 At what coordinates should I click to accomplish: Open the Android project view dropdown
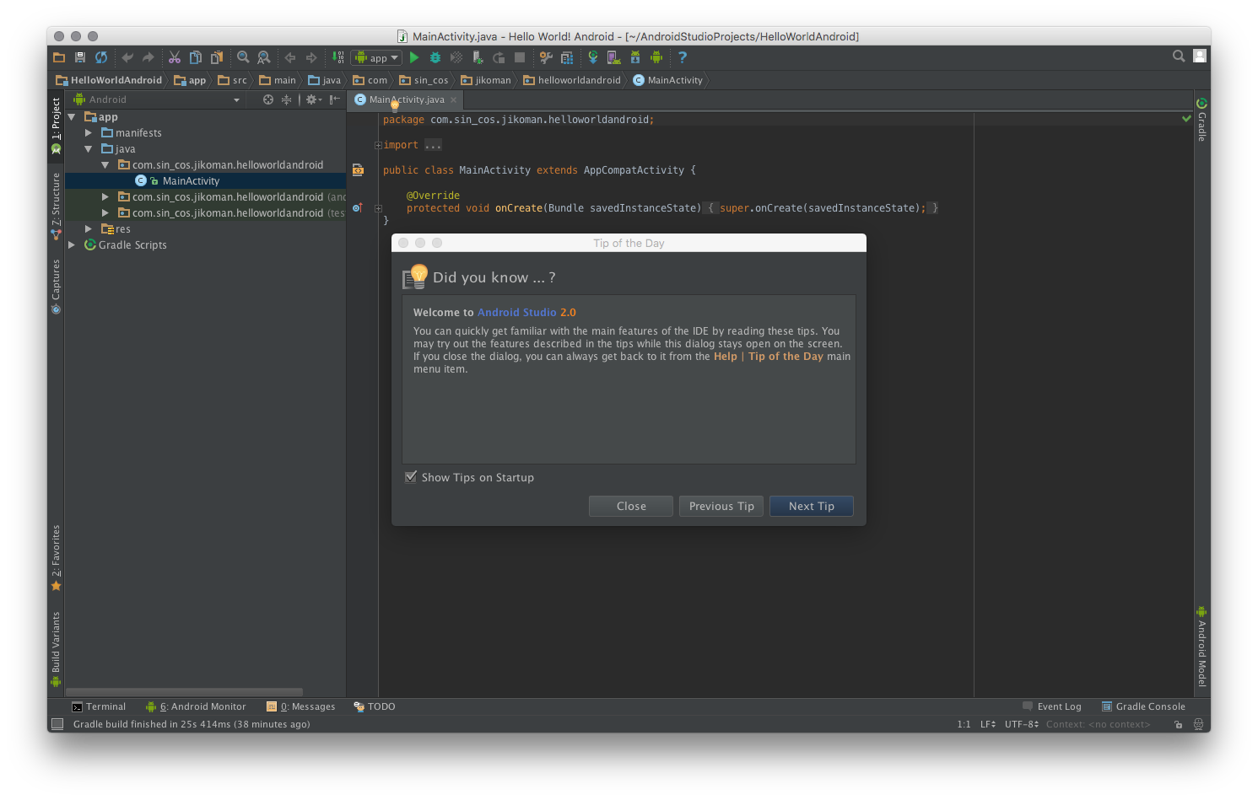pyautogui.click(x=157, y=99)
